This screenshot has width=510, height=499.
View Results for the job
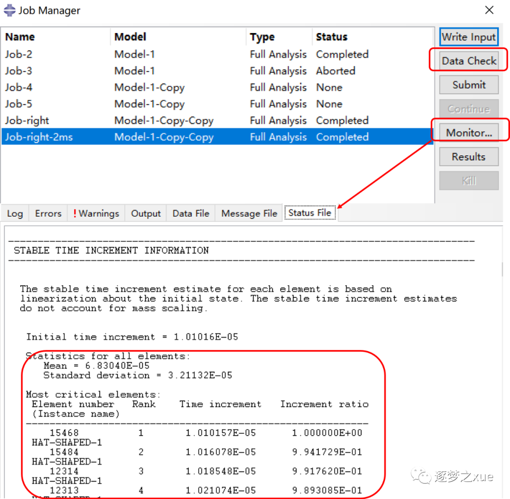[469, 157]
